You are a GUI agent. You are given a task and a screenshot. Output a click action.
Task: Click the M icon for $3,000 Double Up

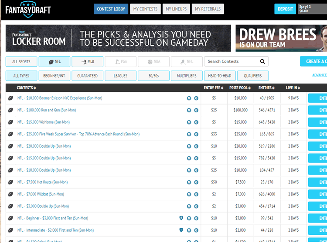pyautogui.click(x=189, y=206)
